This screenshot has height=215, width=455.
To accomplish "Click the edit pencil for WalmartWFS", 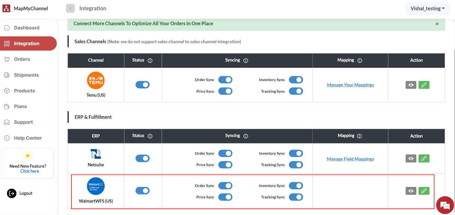I will [424, 191].
